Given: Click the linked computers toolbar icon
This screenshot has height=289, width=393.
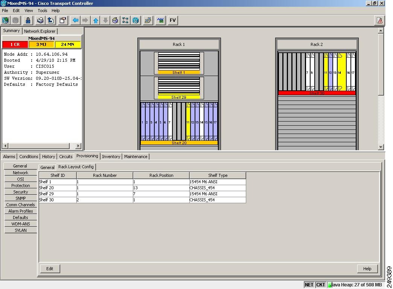Looking at the screenshot, I should point(148,20).
